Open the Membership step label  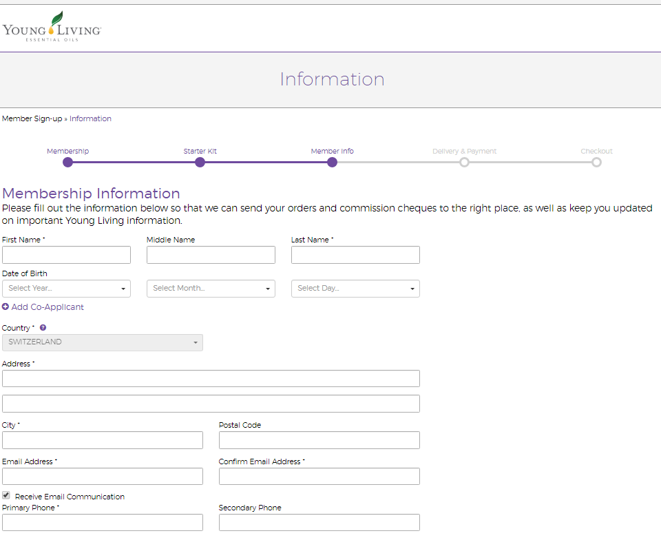(68, 151)
